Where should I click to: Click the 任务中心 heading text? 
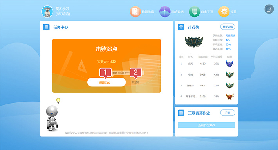pos(61,27)
